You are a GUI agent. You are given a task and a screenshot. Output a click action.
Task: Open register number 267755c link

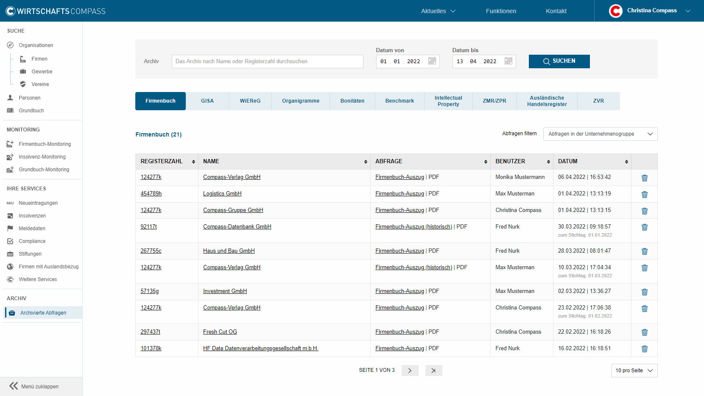click(x=151, y=251)
